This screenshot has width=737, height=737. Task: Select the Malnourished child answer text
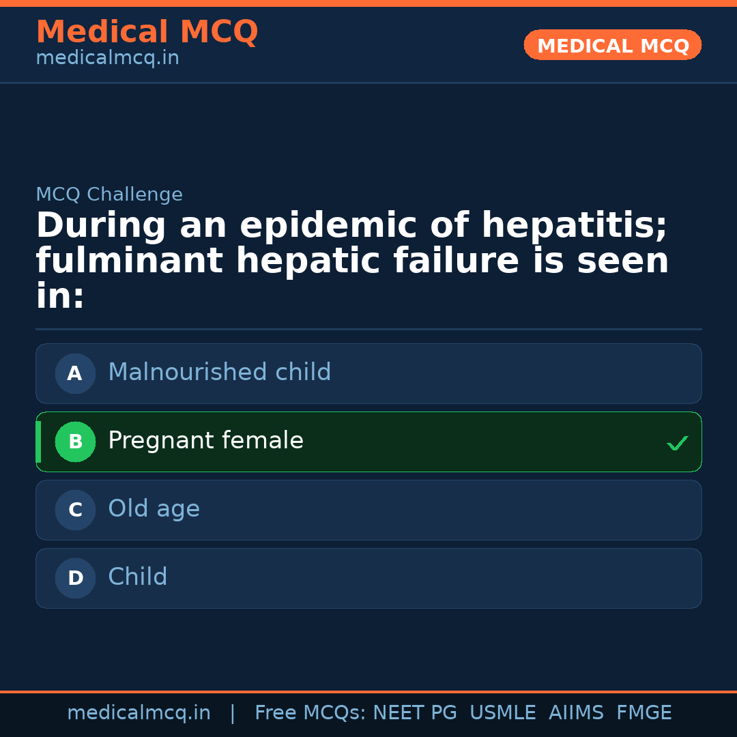coord(219,373)
